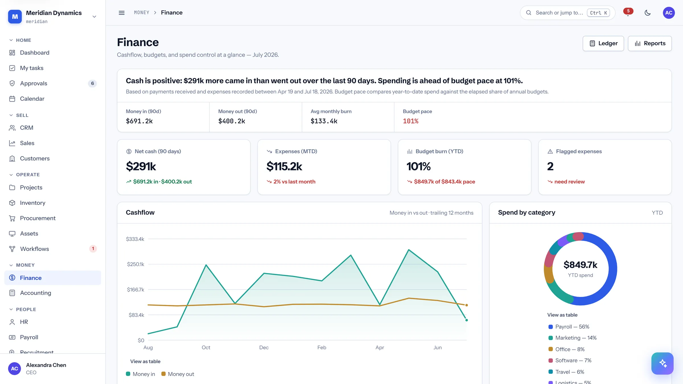Click the Customers building icon

coord(12,158)
